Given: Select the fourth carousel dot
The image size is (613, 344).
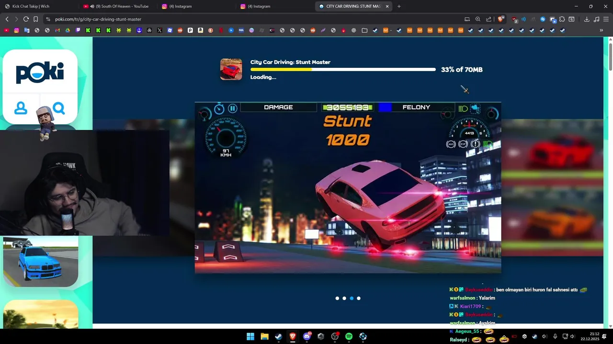Looking at the screenshot, I should 359,298.
